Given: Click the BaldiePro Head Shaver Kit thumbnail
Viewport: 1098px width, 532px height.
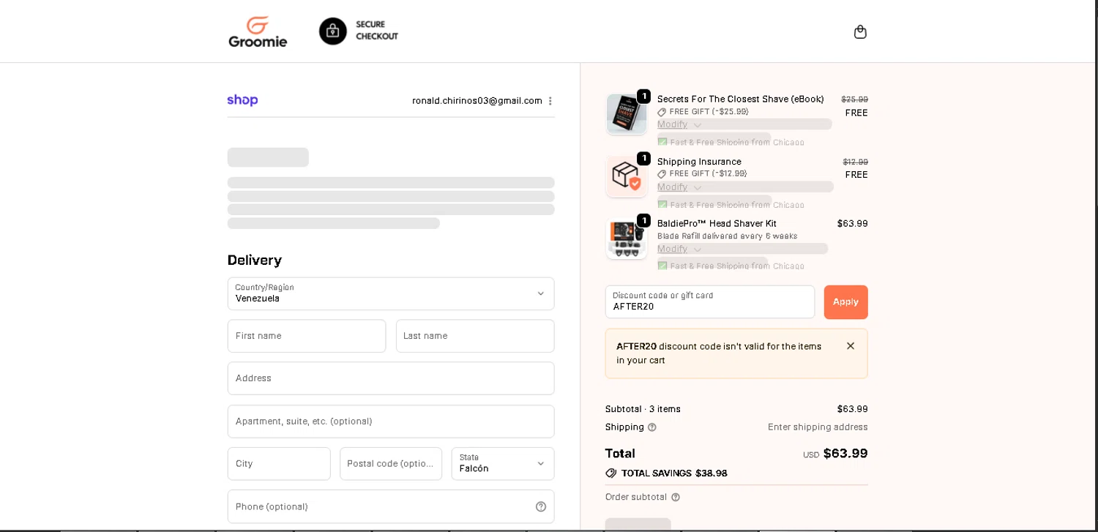Looking at the screenshot, I should (627, 239).
